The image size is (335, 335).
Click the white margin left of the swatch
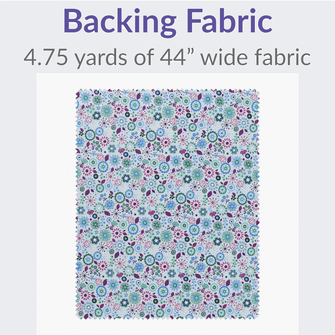click(x=56, y=204)
